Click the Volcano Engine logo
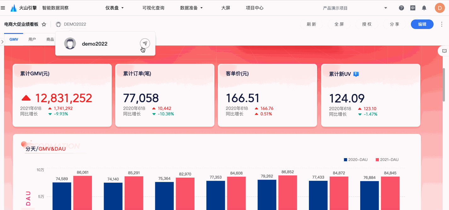This screenshot has width=449, height=210. 24,8
